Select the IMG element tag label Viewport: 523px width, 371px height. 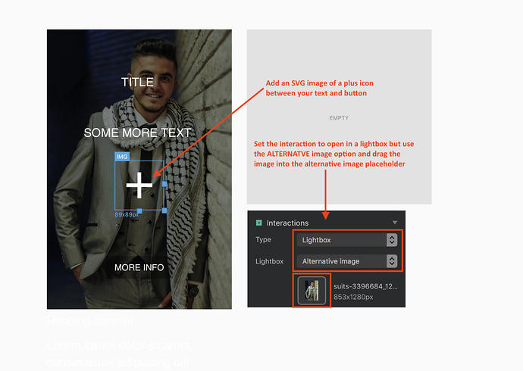[x=121, y=156]
